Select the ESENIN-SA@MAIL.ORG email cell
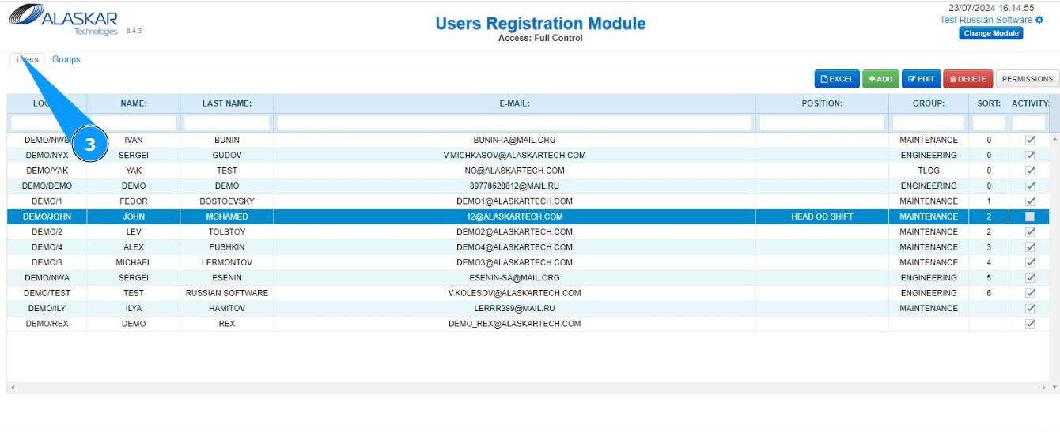Image resolution: width=1060 pixels, height=432 pixels. (x=514, y=278)
